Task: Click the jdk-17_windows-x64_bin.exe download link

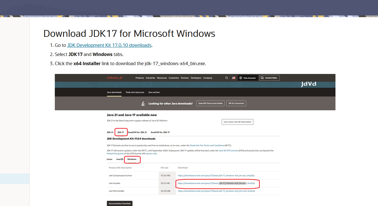Action: point(212,183)
